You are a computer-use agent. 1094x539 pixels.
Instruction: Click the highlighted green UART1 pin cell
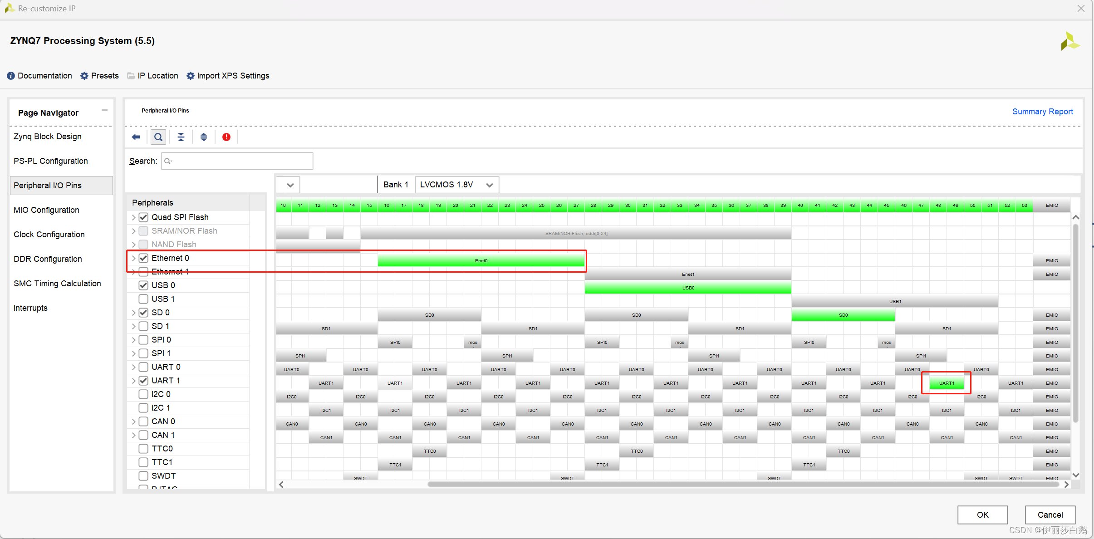point(947,383)
